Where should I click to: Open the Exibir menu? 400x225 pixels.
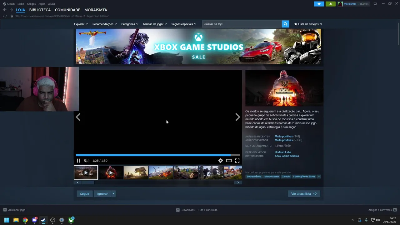[21, 4]
